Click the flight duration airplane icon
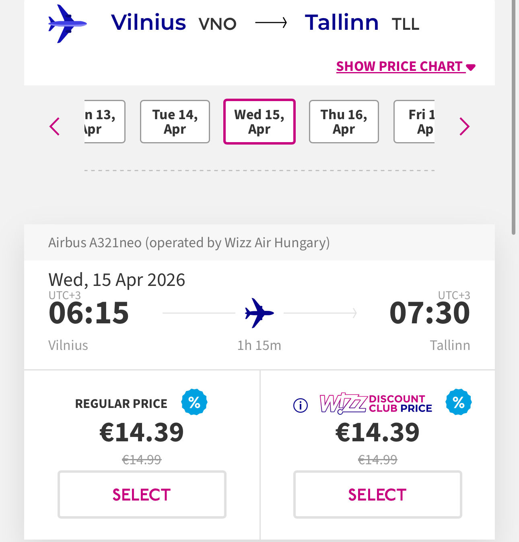The width and height of the screenshot is (519, 542). (x=259, y=312)
